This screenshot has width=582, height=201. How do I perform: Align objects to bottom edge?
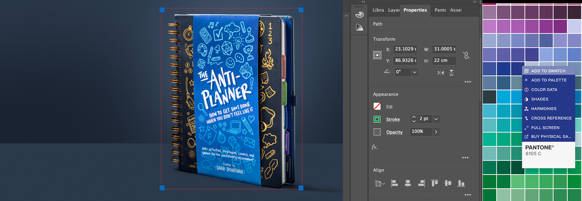(461, 183)
